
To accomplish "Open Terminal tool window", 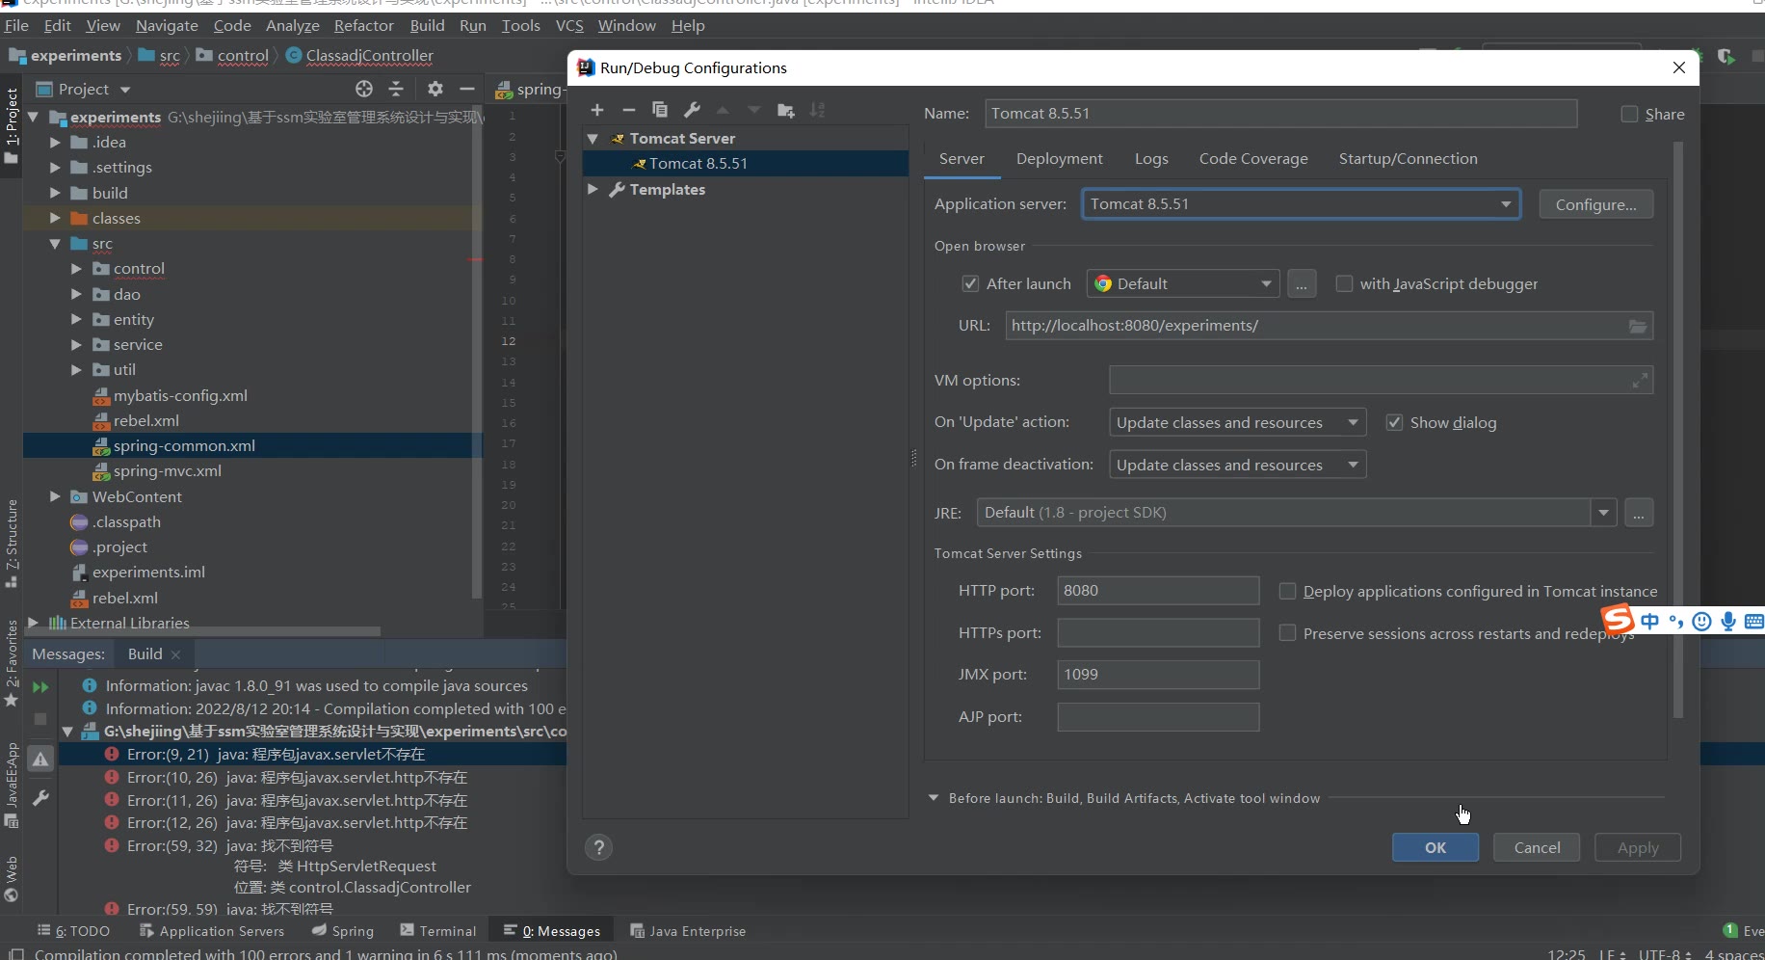I will (x=438, y=931).
